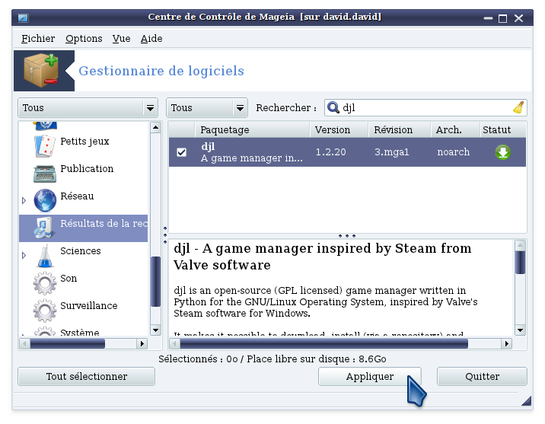Select the Publication category
Viewport: 545px width, 424px height.
[x=87, y=169]
